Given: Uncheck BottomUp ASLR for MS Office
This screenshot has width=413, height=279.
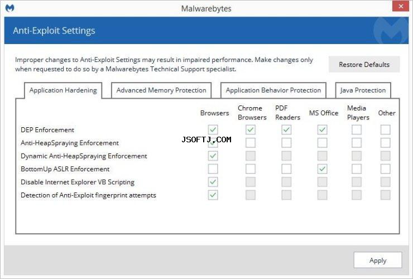Looking at the screenshot, I should click(x=322, y=169).
